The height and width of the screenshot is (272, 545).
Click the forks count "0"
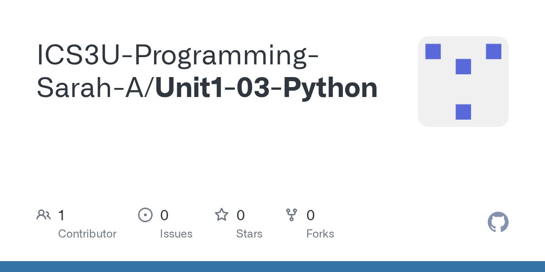click(x=311, y=215)
